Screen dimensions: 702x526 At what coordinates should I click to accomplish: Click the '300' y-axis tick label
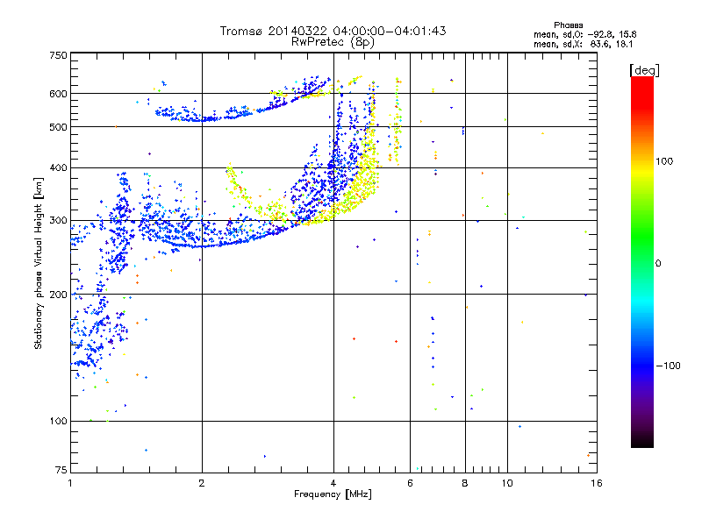pos(58,220)
